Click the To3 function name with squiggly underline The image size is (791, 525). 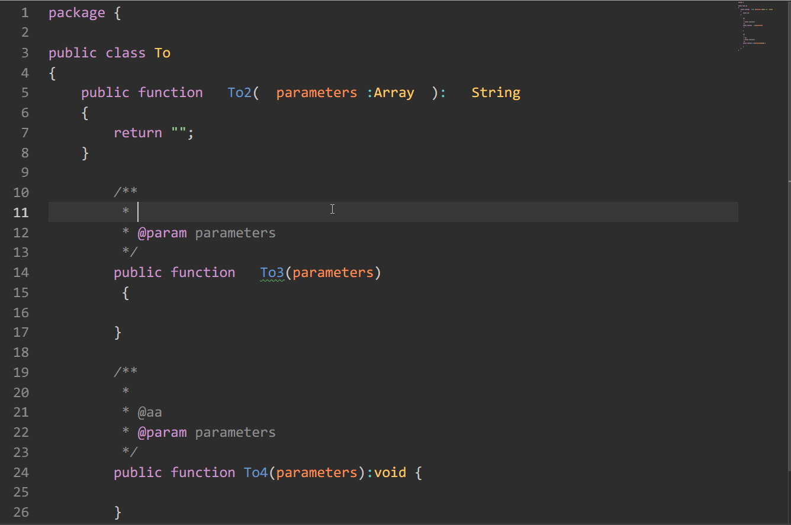point(272,273)
